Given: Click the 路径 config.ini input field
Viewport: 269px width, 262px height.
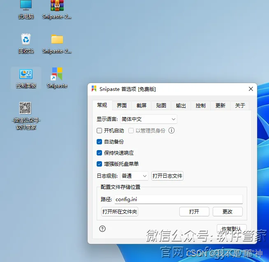Looking at the screenshot, I should 179,199.
